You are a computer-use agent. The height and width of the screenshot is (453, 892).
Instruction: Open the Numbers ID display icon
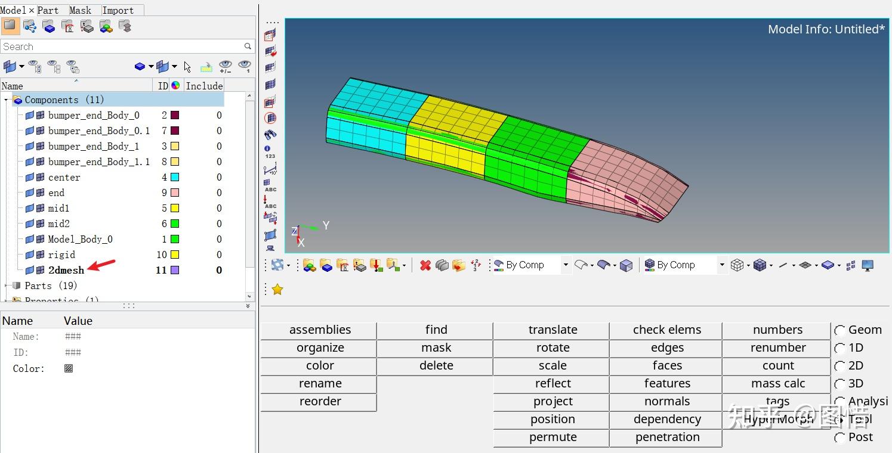[x=270, y=152]
